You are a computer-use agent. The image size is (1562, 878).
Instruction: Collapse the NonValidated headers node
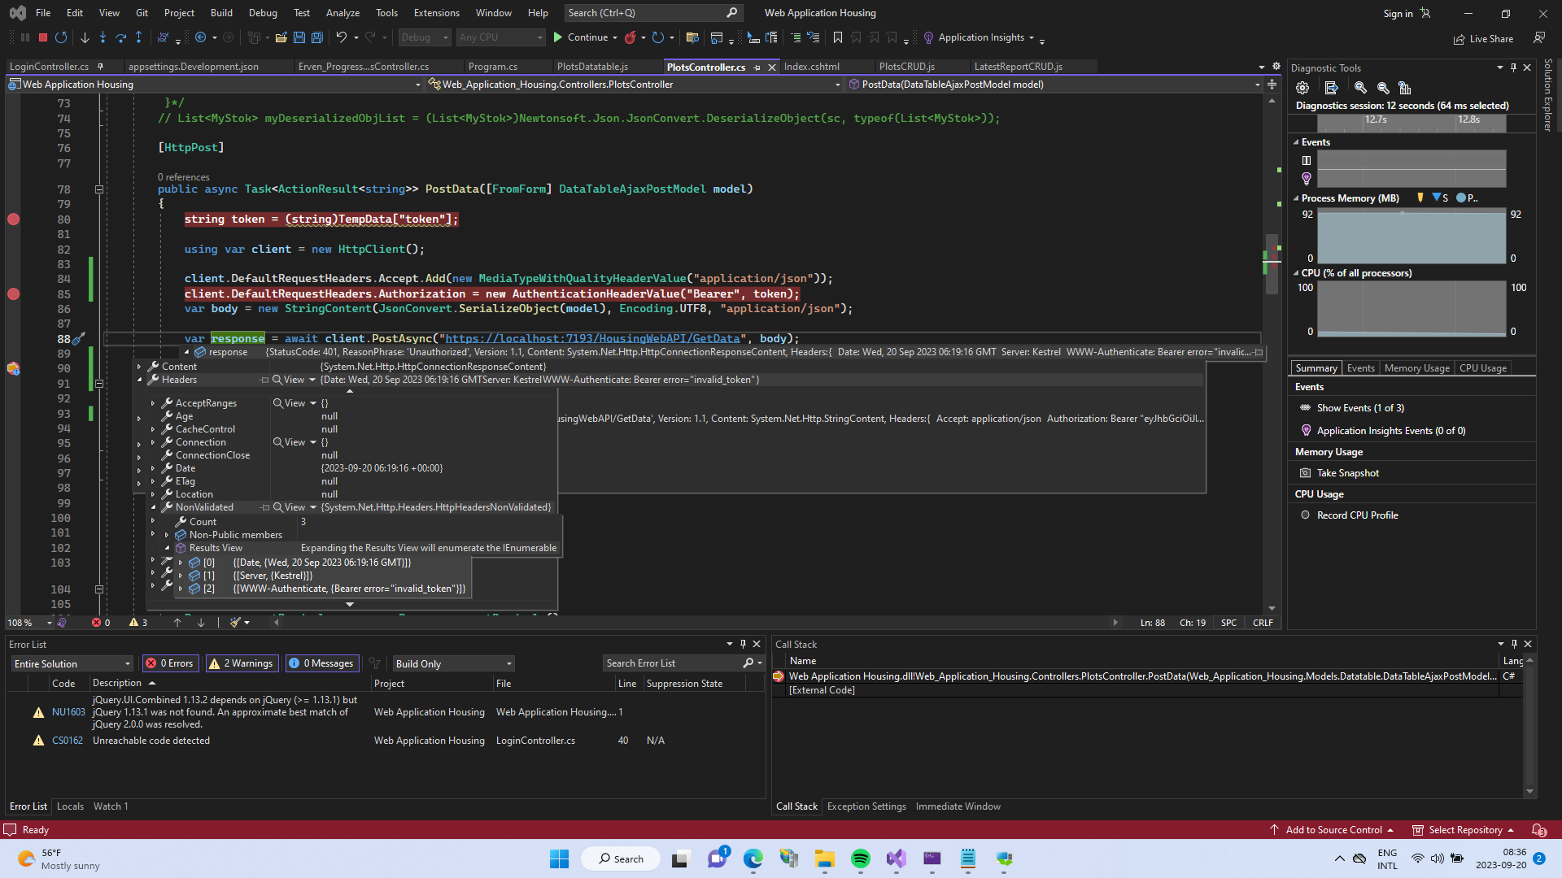pos(153,507)
